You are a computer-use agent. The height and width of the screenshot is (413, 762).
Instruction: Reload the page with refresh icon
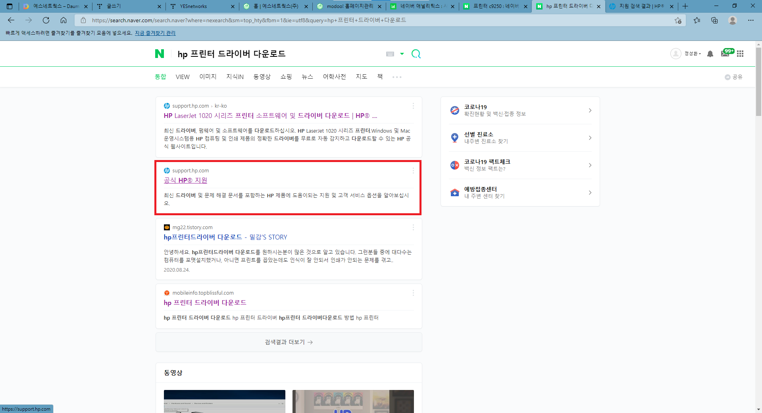pyautogui.click(x=46, y=20)
